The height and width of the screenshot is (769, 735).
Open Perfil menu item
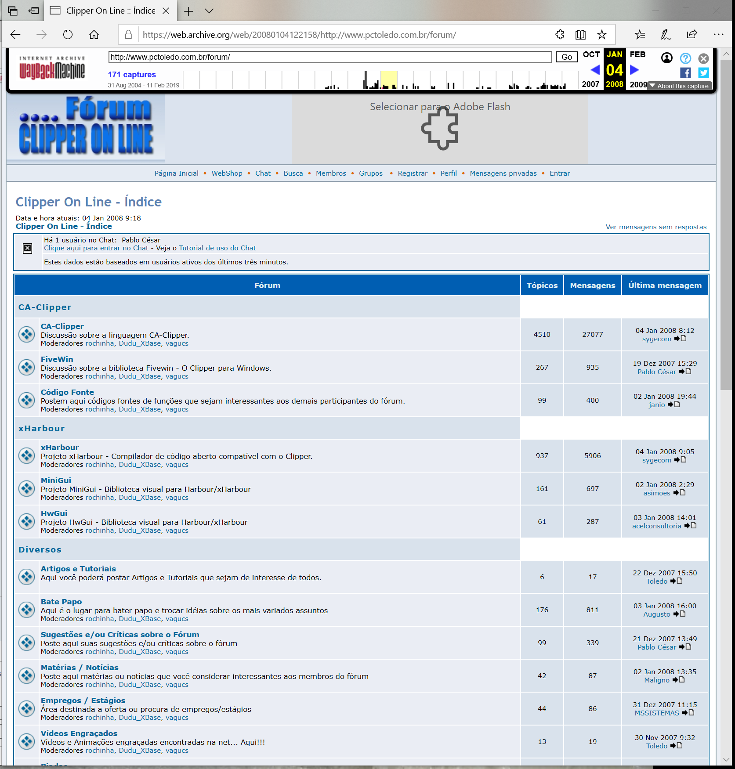click(x=449, y=173)
